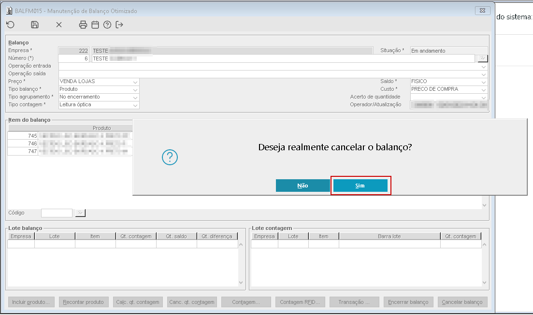Click the lookup button beside Número field
The width and height of the screenshot is (533, 315).
point(482,58)
